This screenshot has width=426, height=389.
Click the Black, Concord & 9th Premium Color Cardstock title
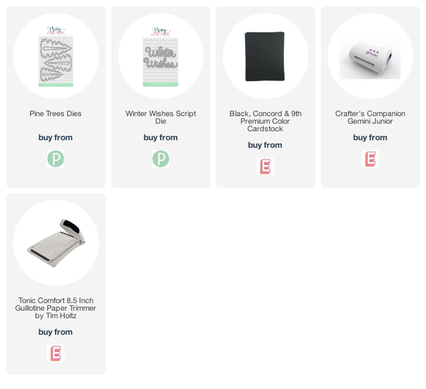point(265,121)
